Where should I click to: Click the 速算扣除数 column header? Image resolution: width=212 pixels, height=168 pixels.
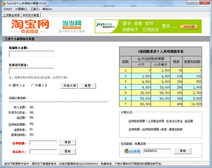192,62
